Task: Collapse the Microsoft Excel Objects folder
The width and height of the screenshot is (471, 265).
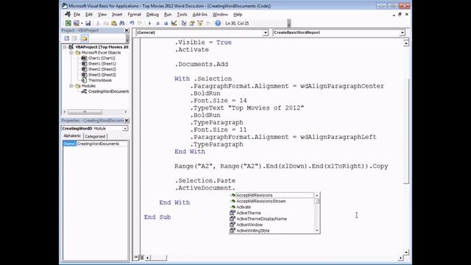Action: pyautogui.click(x=71, y=52)
